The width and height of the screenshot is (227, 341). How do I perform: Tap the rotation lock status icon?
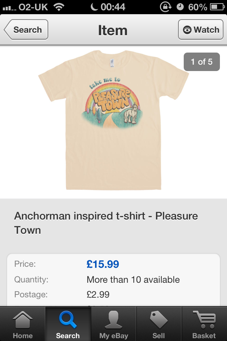pyautogui.click(x=165, y=7)
